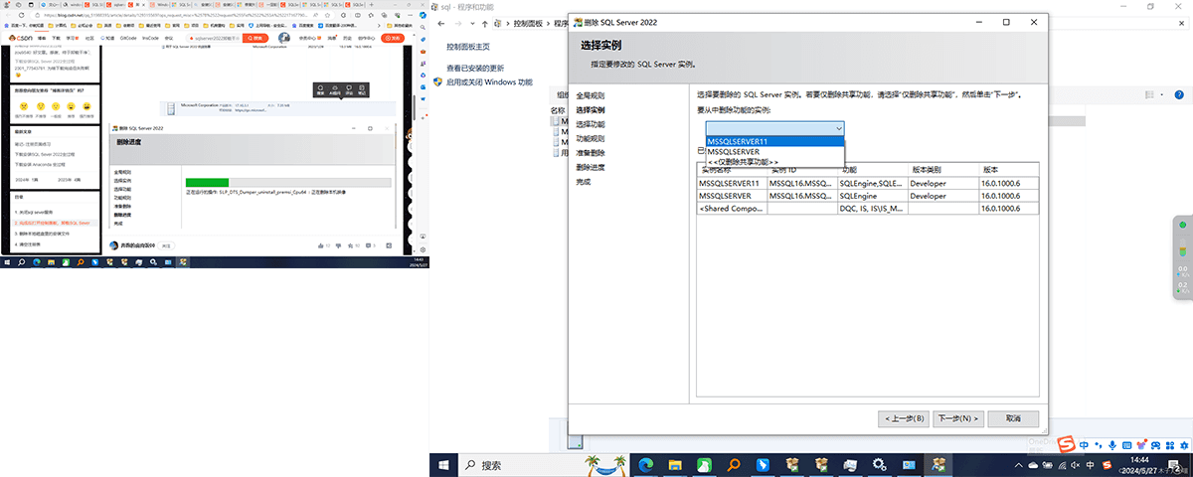Viewport: 1193px width, 477px height.
Task: Click the orange 发布 publish button on CSDN
Action: click(393, 38)
